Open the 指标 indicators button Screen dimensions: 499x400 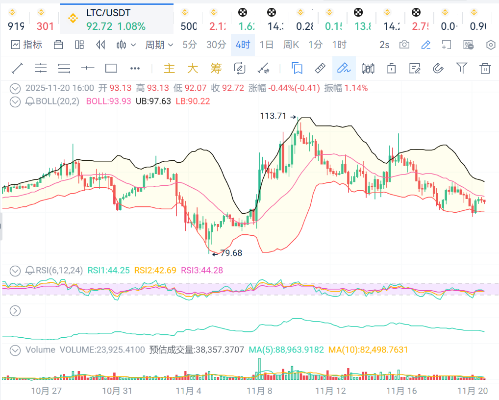(x=27, y=45)
